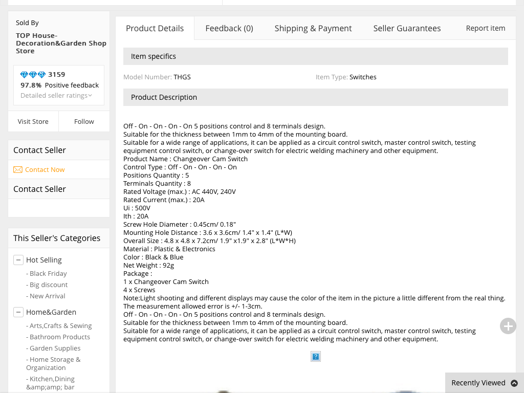Click the Report item link
The image size is (524, 393).
[485, 28]
